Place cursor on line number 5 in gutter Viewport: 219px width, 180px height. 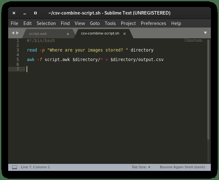pyautogui.click(x=18, y=59)
